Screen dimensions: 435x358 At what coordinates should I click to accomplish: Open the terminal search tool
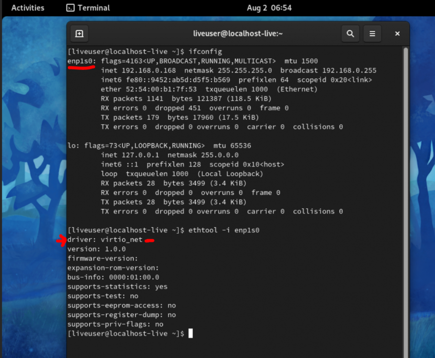pos(350,33)
